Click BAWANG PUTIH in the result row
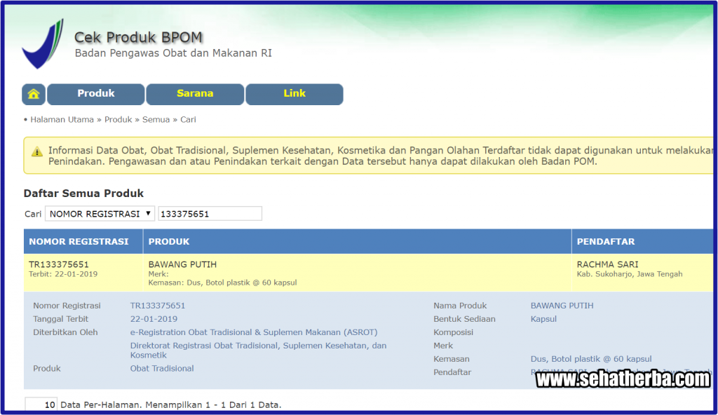 [182, 264]
